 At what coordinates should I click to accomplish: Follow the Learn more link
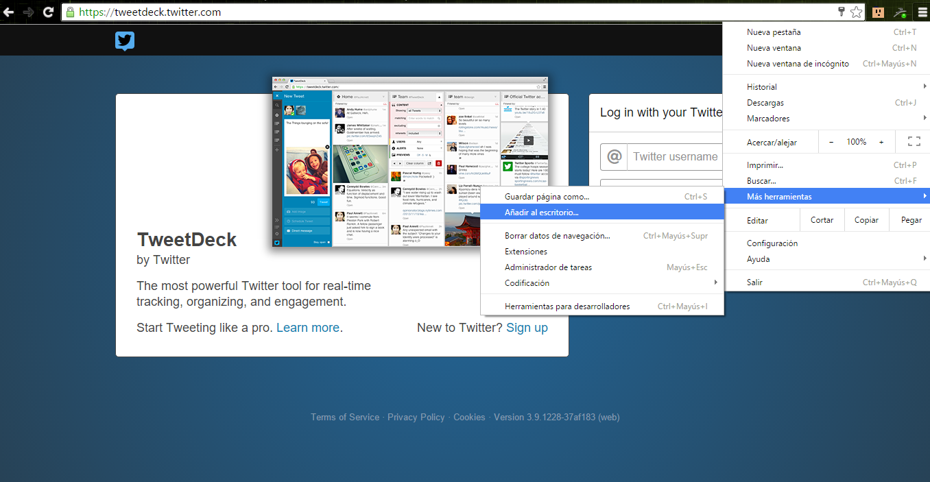coord(308,328)
